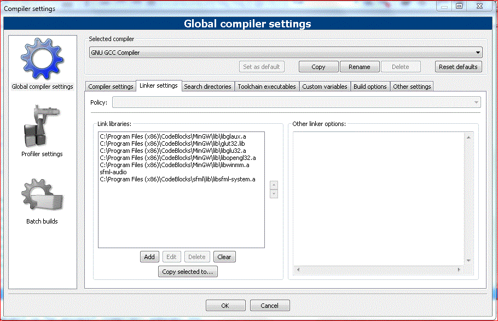The height and width of the screenshot is (321, 498).
Task: Open the Policy dropdown
Action: (296, 102)
